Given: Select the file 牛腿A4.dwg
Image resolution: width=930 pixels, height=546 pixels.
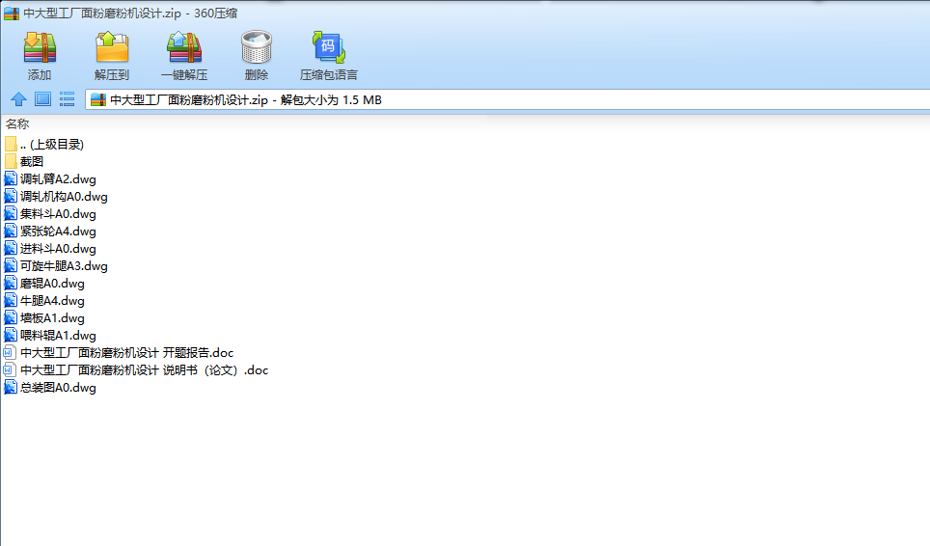Looking at the screenshot, I should (x=44, y=301).
